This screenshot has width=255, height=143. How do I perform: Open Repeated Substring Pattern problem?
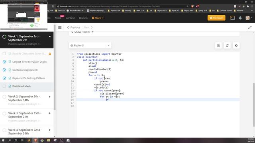pyautogui.click(x=28, y=78)
